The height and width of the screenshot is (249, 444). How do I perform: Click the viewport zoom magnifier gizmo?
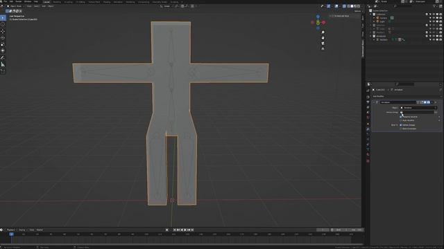(323, 33)
